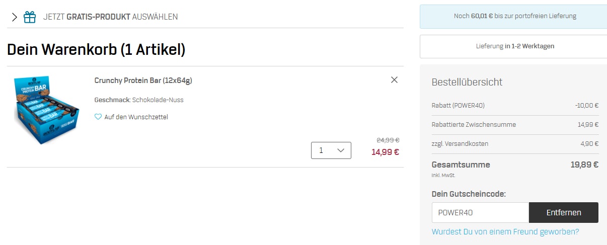Image resolution: width=607 pixels, height=245 pixels.
Task: Click the heart wishlist icon
Action: tap(98, 117)
